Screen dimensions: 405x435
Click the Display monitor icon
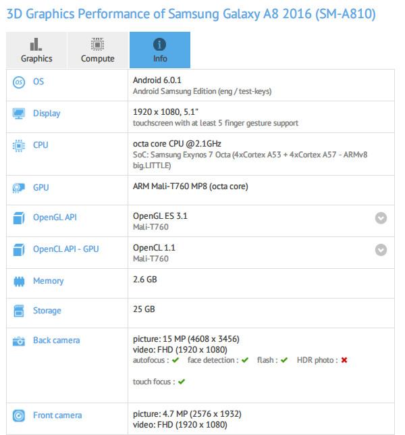19,113
